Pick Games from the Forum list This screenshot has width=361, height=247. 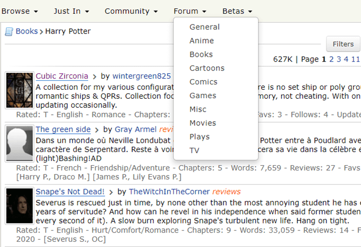click(x=203, y=96)
